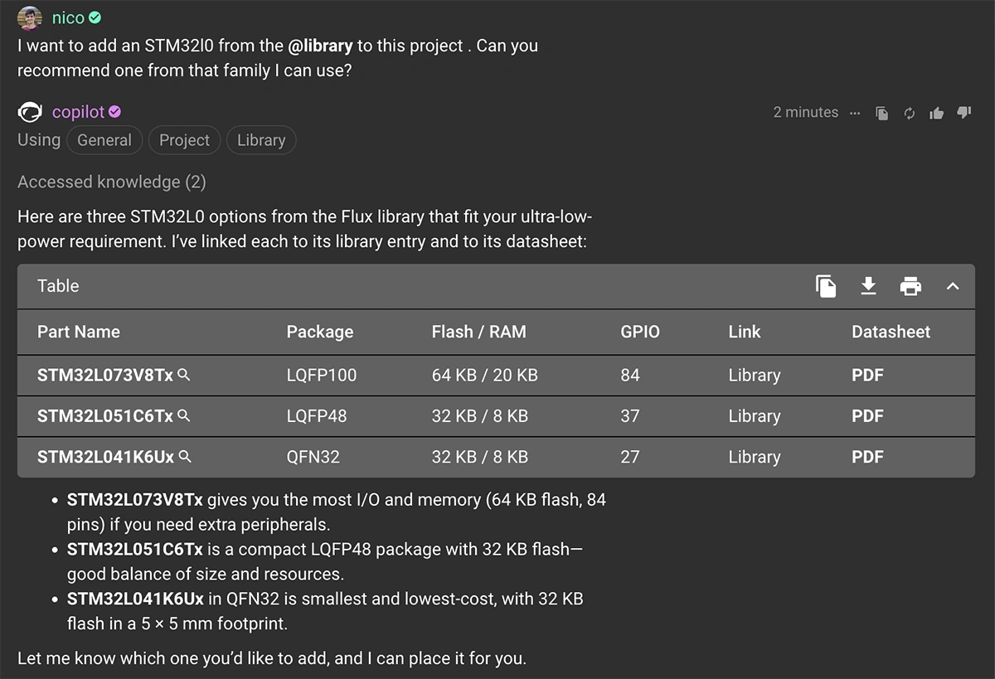This screenshot has width=995, height=679.
Task: Click search icon next to STM32L073V8Tx
Action: 185,375
